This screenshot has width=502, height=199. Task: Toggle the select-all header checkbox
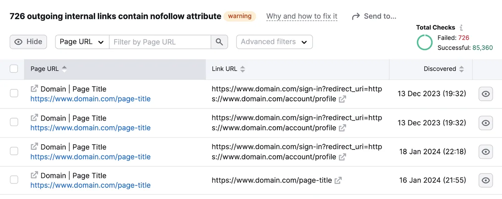point(14,69)
